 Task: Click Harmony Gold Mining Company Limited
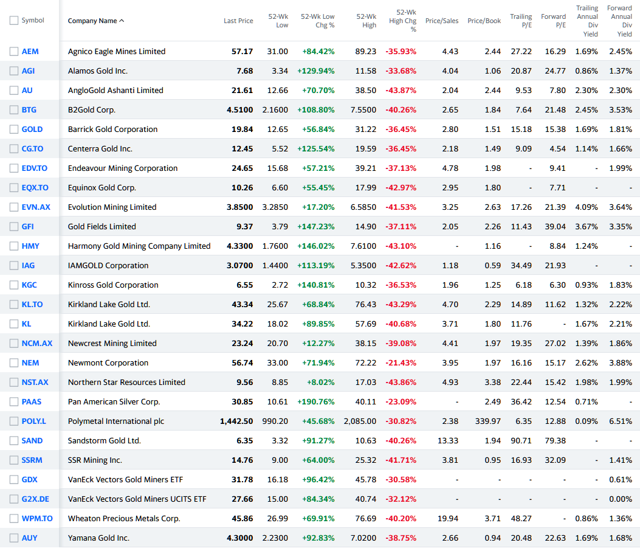click(x=139, y=246)
